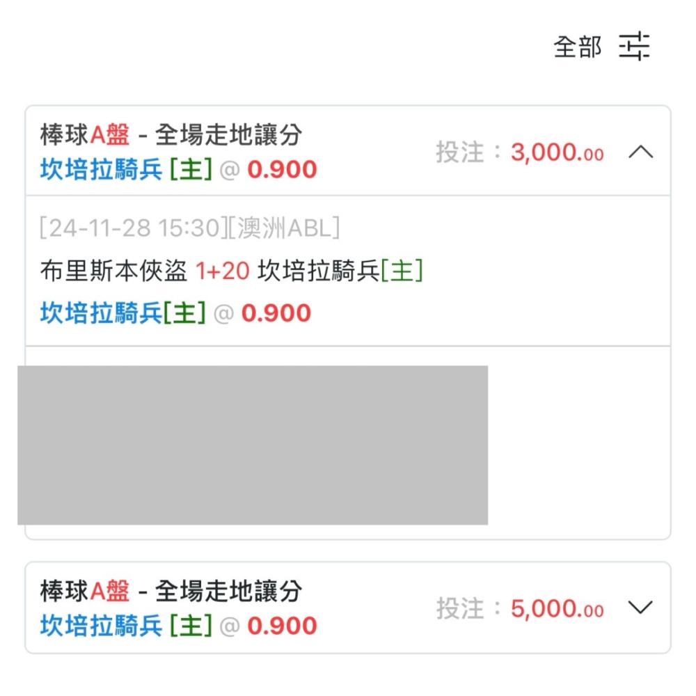This screenshot has height=696, width=696.
Task: Select 坎培拉騎兵 [主] in second card header
Action: (126, 626)
